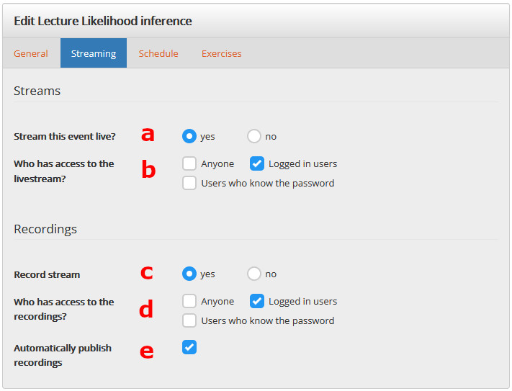The width and height of the screenshot is (512, 391).
Task: Check 'Anyone' for livestream access
Action: (189, 163)
